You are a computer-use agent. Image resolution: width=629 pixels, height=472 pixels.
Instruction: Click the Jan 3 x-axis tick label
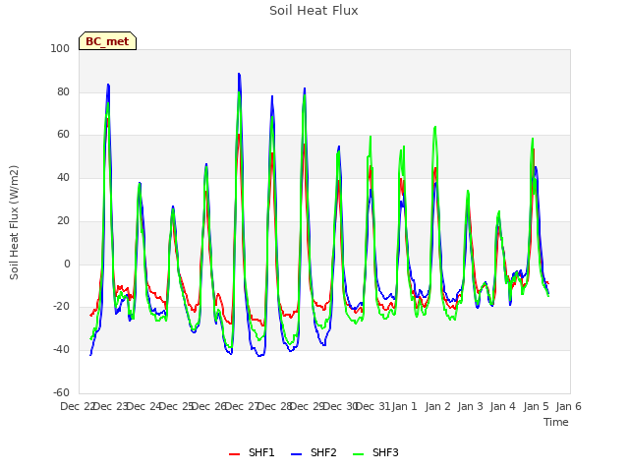[x=470, y=406]
